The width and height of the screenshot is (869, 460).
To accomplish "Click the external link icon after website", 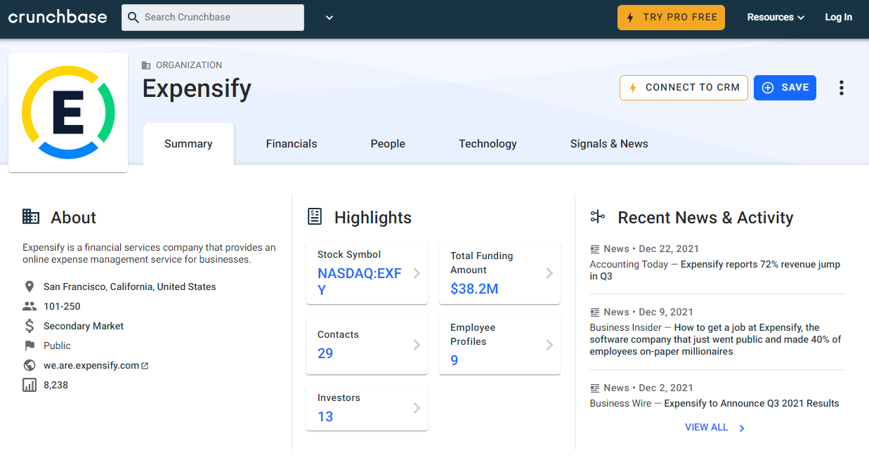I will pos(145,366).
